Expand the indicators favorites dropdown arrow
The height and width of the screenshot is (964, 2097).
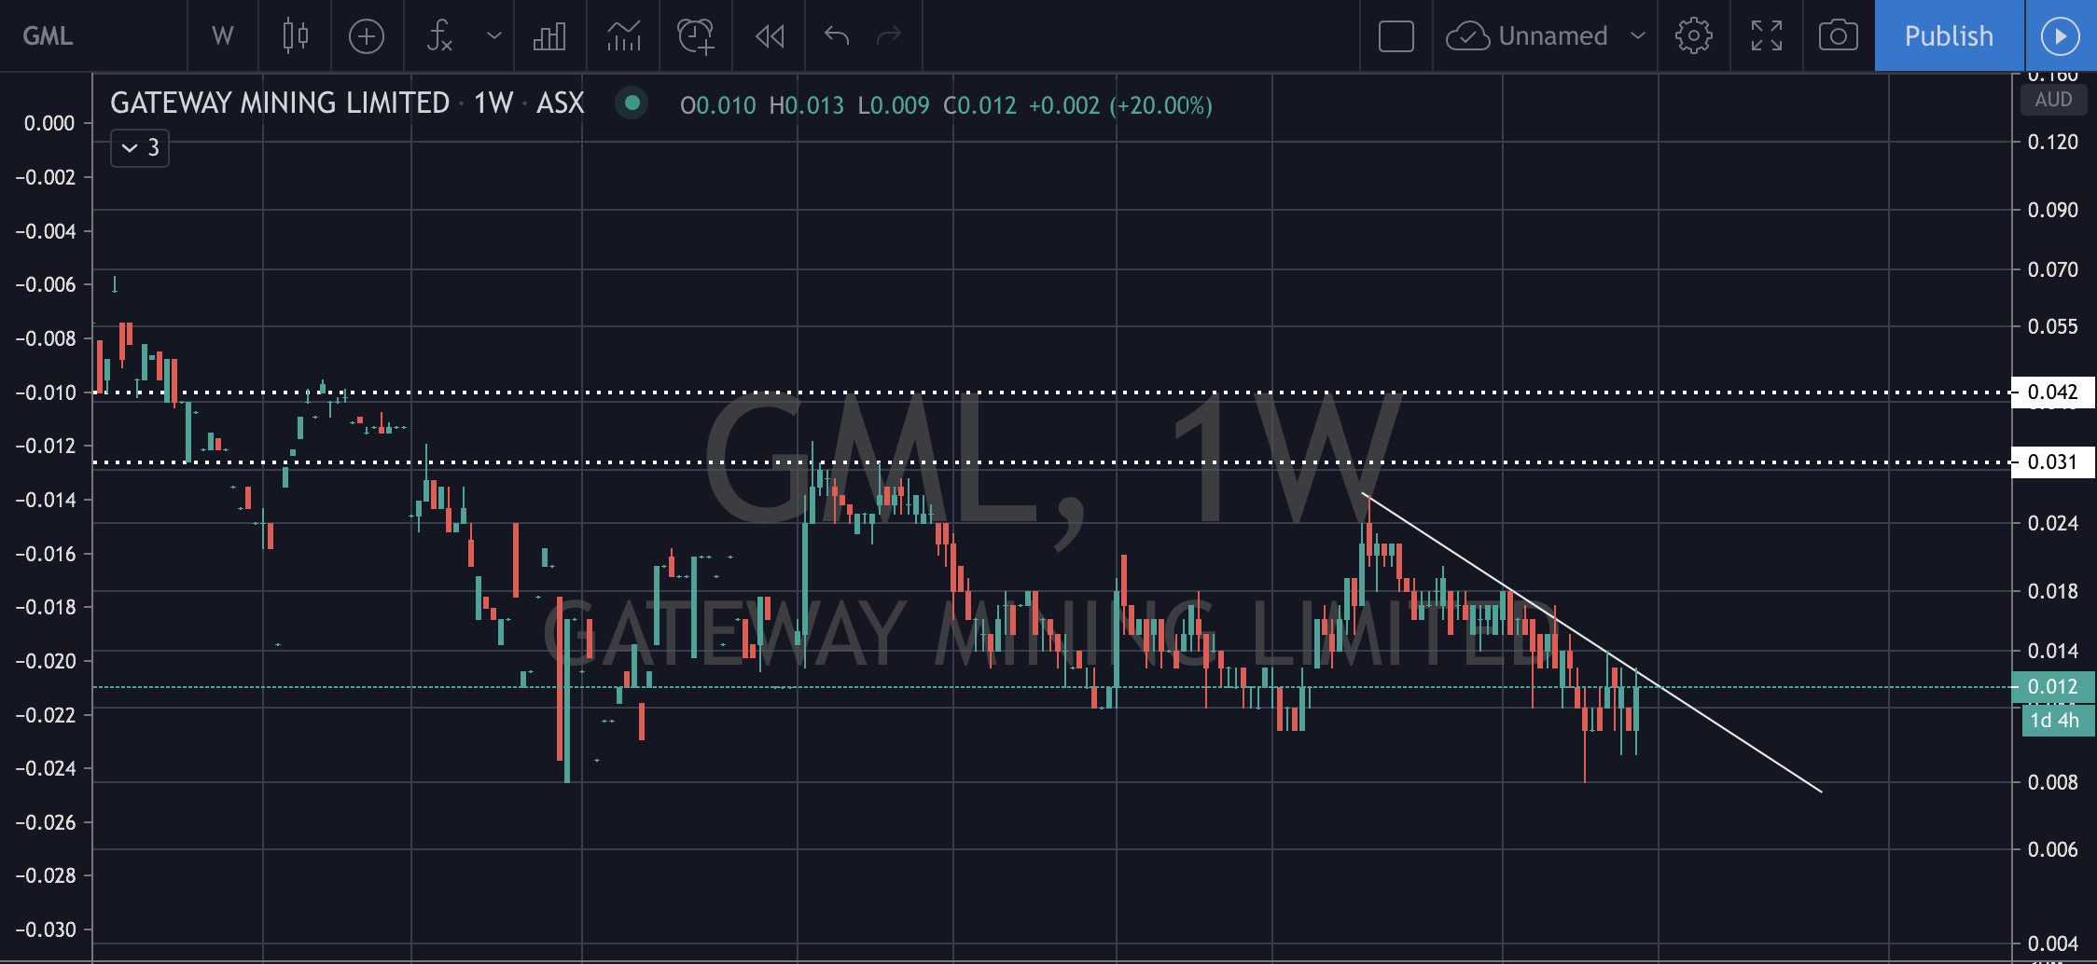pyautogui.click(x=494, y=35)
